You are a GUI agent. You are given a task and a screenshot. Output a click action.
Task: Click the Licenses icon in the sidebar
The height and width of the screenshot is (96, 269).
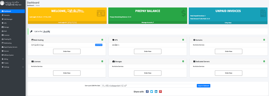click(3, 35)
